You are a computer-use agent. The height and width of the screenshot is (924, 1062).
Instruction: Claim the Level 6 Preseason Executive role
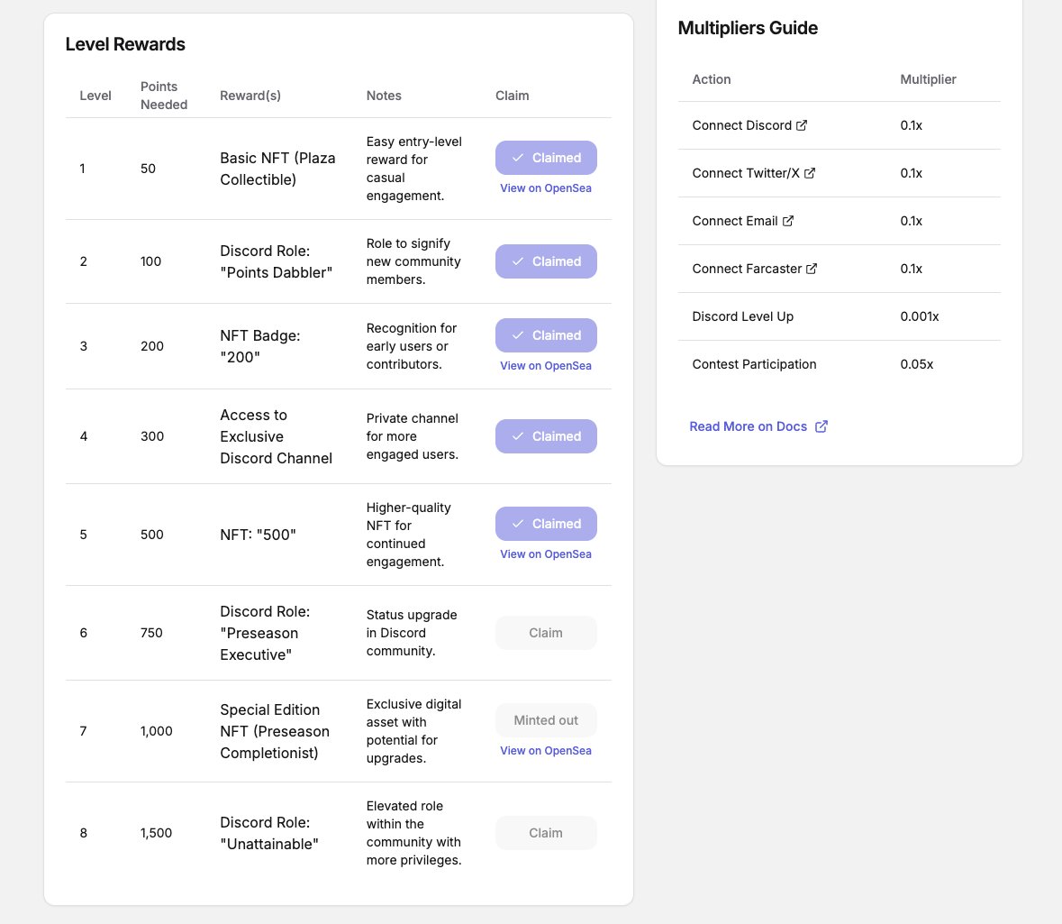coord(546,633)
